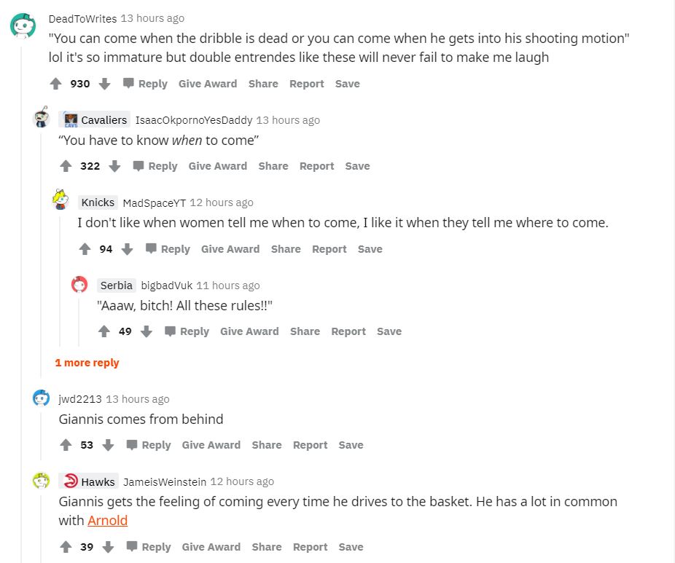Image resolution: width=675 pixels, height=563 pixels.
Task: Open the 'Arnold' hyperlink
Action: 108,520
